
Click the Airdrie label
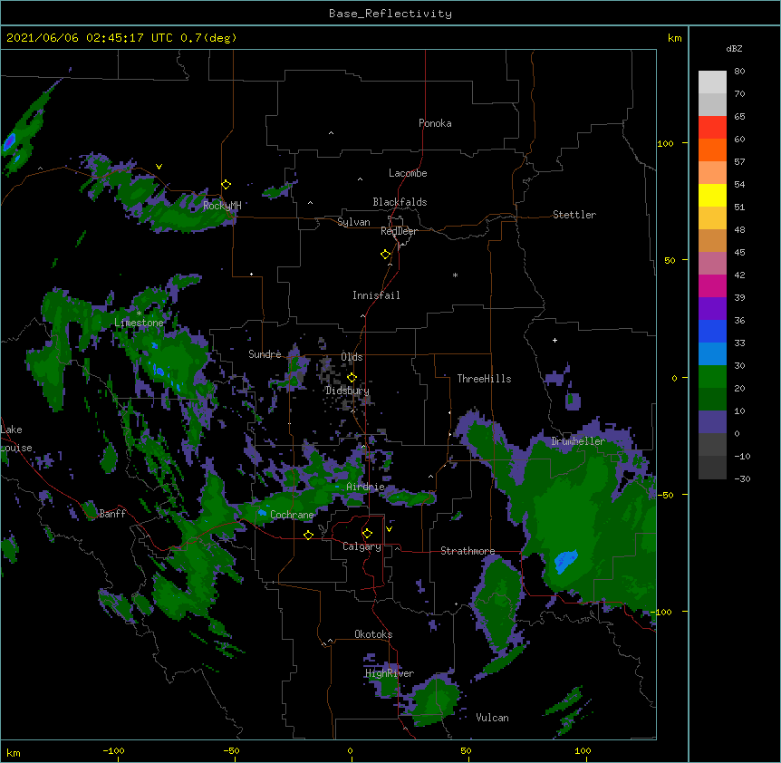366,487
